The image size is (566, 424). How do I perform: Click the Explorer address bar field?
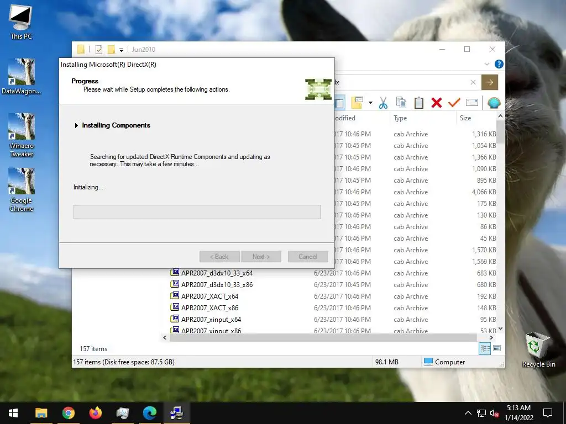[x=401, y=82]
